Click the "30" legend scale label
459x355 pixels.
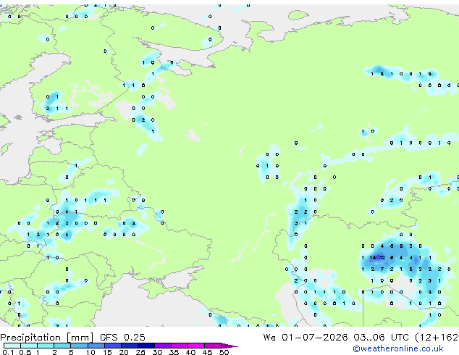157,352
